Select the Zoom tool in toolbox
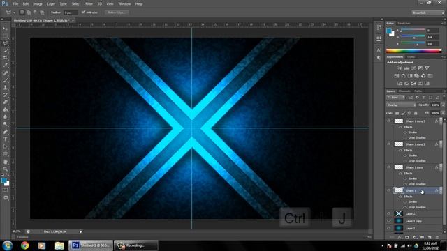 point(5,169)
